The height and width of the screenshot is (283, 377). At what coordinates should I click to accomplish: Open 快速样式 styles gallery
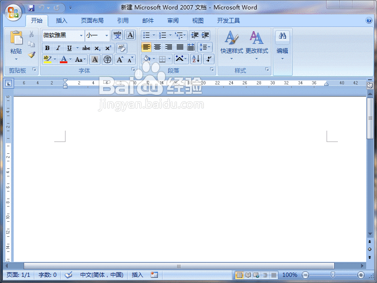tap(232, 46)
